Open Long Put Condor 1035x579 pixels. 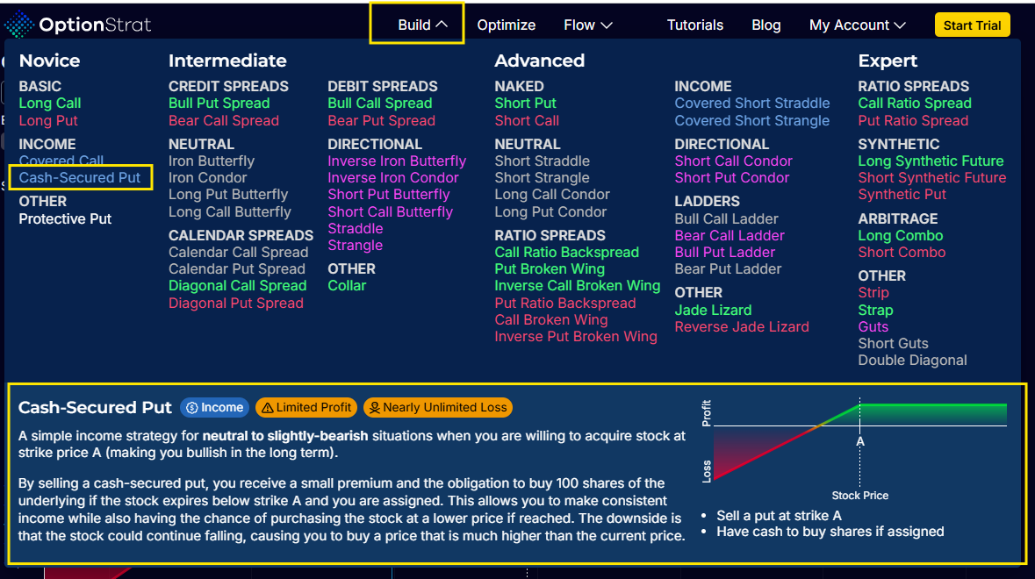[x=551, y=211]
